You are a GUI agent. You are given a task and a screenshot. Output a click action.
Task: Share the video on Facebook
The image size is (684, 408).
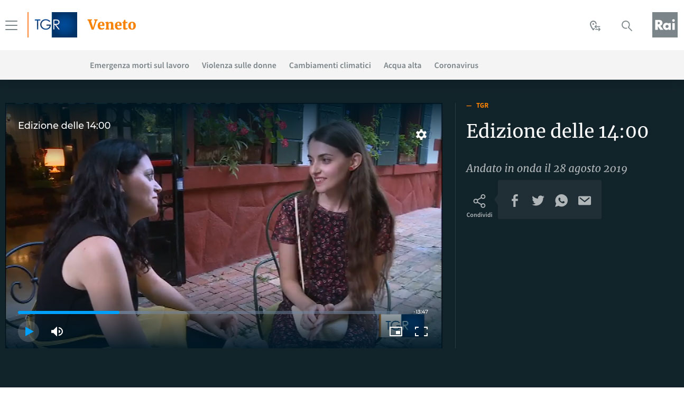click(514, 201)
